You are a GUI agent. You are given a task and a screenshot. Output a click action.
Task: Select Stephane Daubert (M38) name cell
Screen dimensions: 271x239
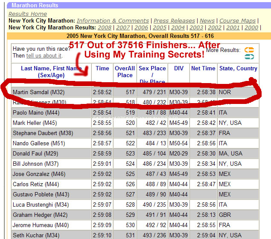click(x=51, y=133)
